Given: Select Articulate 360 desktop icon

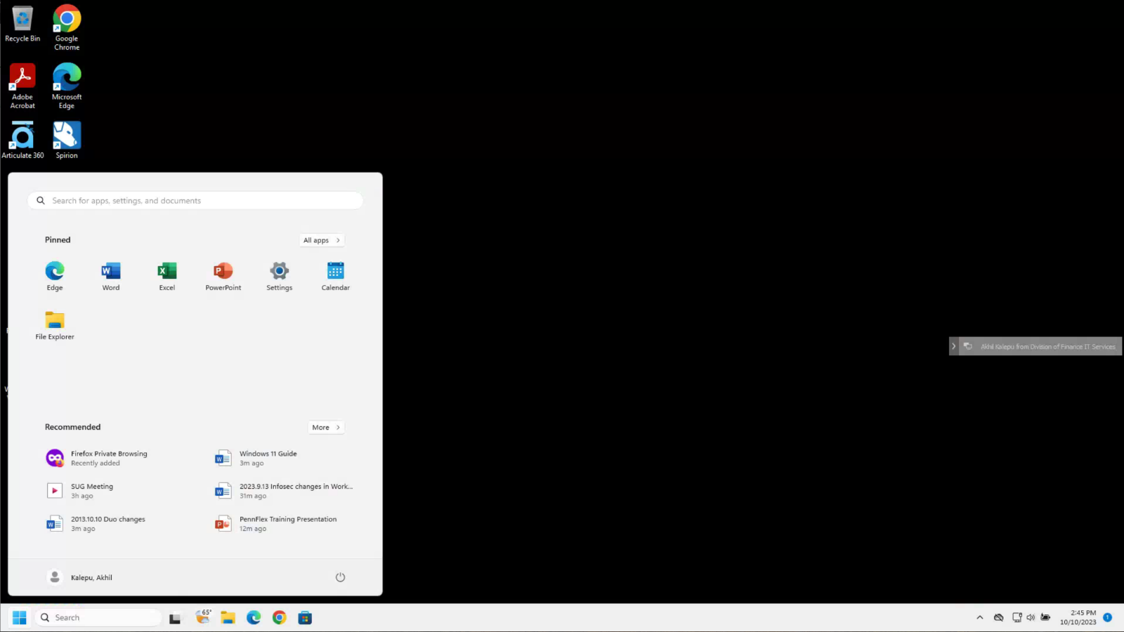Looking at the screenshot, I should [x=22, y=140].
